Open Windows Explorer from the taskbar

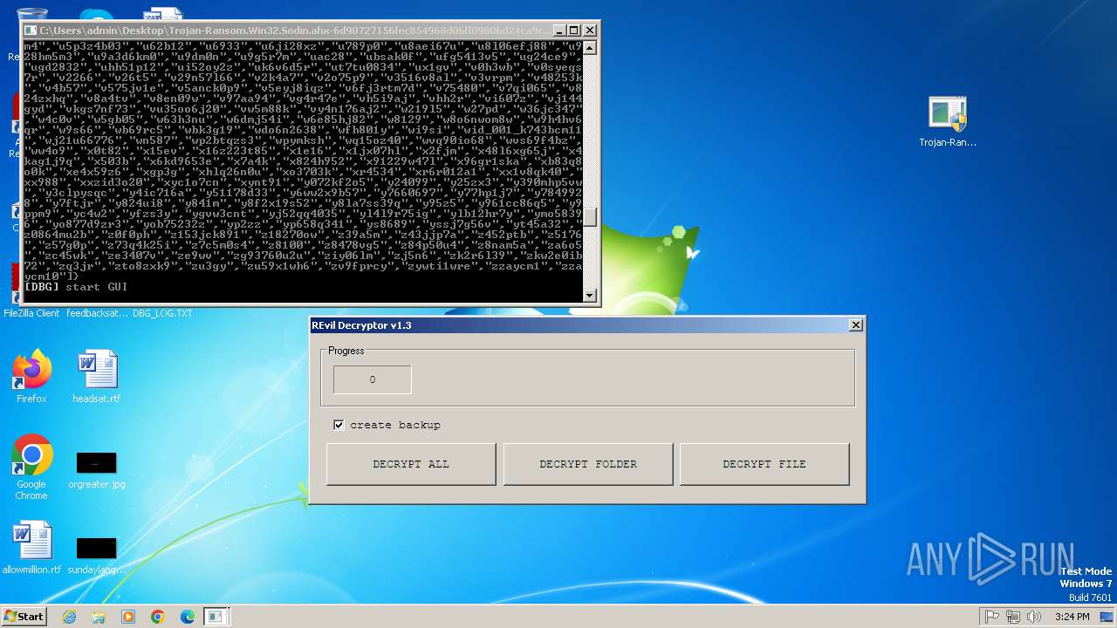(x=99, y=617)
